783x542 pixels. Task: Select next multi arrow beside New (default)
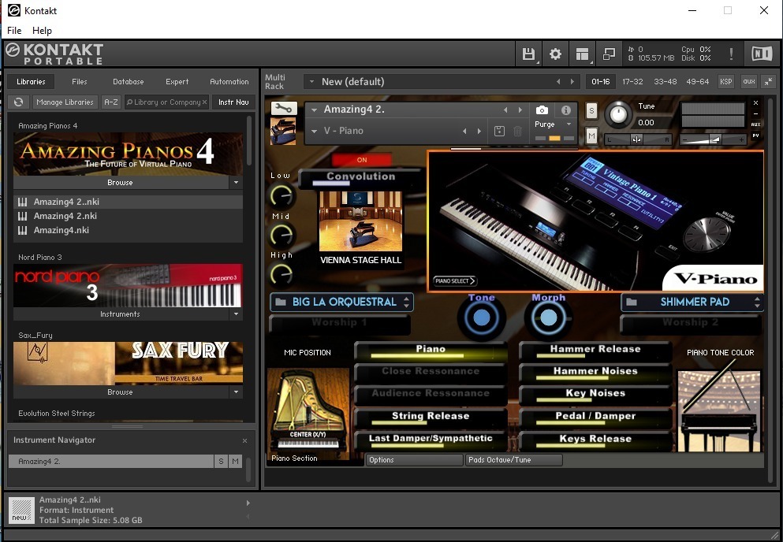[572, 81]
